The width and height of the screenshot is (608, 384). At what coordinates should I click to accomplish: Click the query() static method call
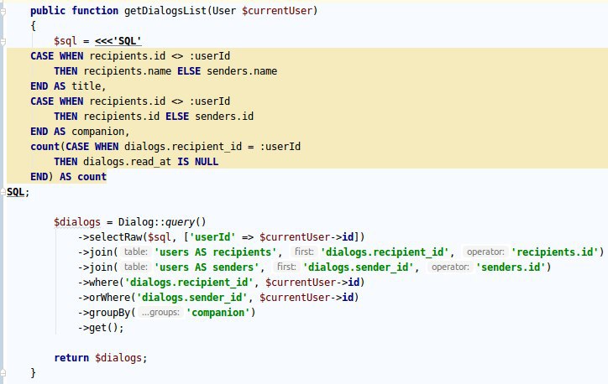point(186,222)
